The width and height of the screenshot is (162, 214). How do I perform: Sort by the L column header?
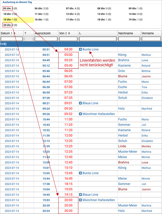(98, 33)
